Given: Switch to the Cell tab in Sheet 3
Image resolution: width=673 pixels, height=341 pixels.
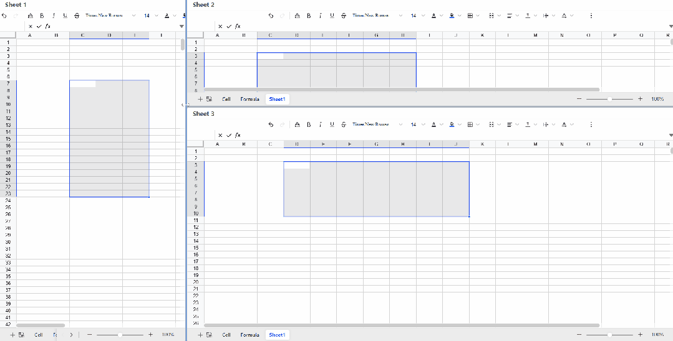Looking at the screenshot, I should pyautogui.click(x=226, y=335).
